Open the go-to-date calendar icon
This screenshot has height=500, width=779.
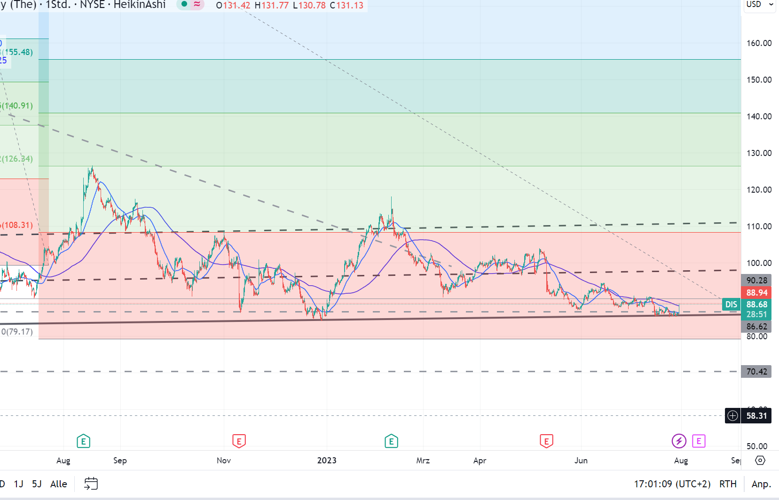click(91, 484)
